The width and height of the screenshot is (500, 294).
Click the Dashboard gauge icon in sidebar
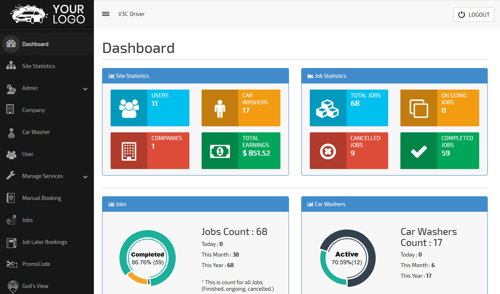(x=11, y=44)
